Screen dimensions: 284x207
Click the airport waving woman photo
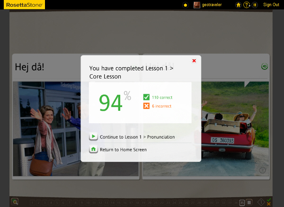[x=46, y=129]
